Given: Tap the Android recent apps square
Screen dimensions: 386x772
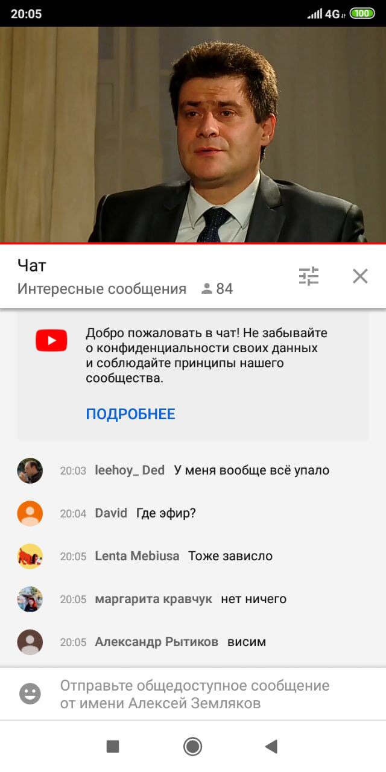Looking at the screenshot, I should (113, 747).
